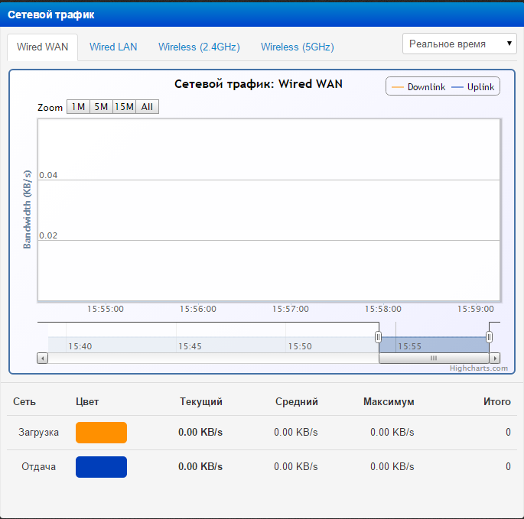This screenshot has width=524, height=519.
Task: Open the Wired LAN tab
Action: (113, 47)
